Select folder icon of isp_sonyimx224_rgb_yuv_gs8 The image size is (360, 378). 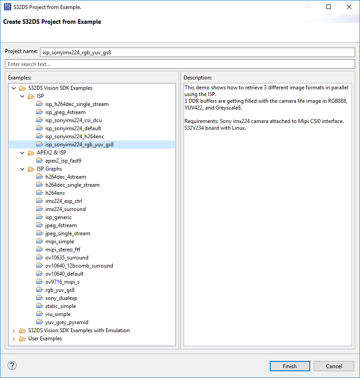[x=40, y=145]
